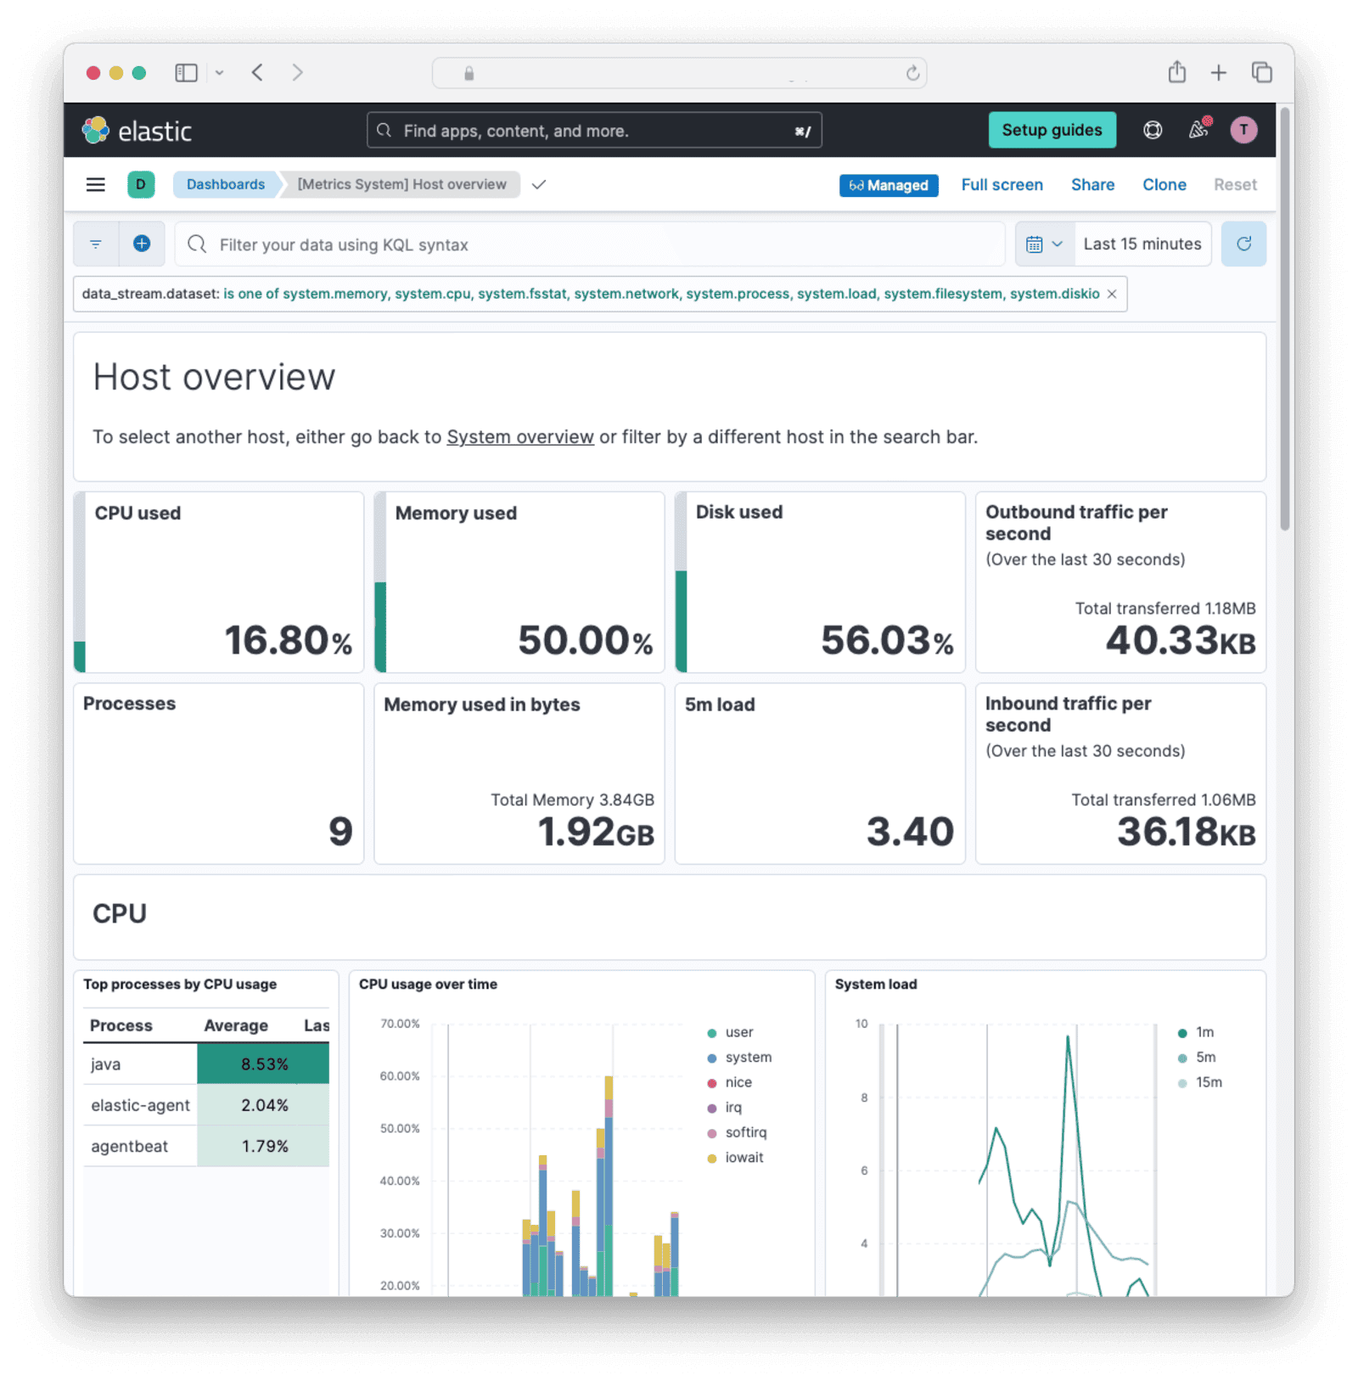The height and width of the screenshot is (1381, 1358).
Task: Click the green D space selector
Action: (141, 184)
